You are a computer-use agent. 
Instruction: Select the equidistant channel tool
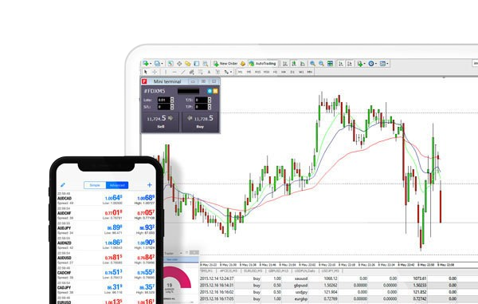click(192, 72)
